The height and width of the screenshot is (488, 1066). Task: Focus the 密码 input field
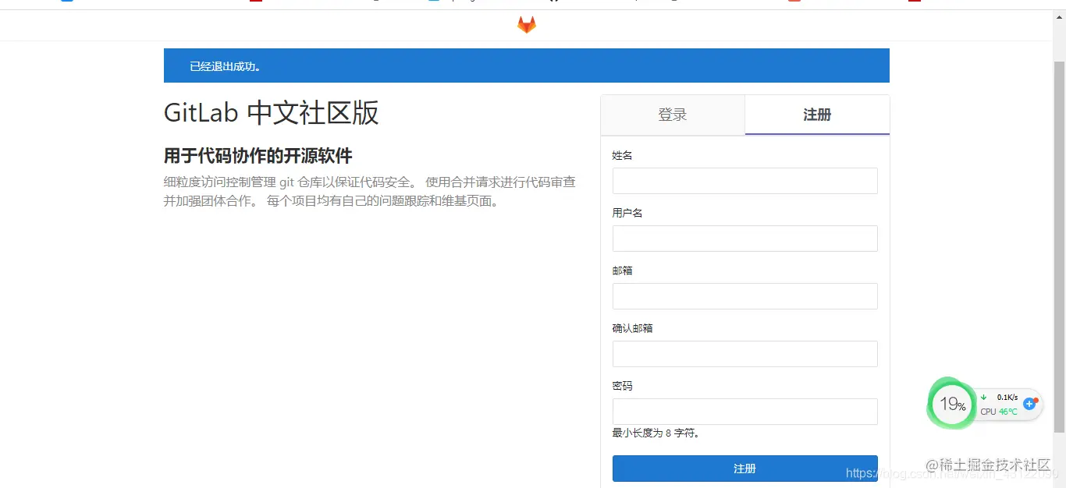click(x=745, y=412)
